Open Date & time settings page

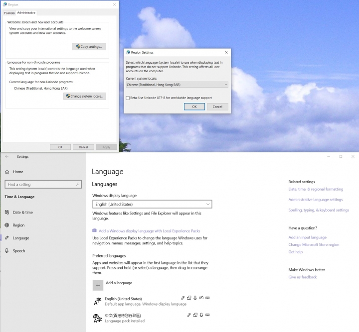tap(22, 212)
